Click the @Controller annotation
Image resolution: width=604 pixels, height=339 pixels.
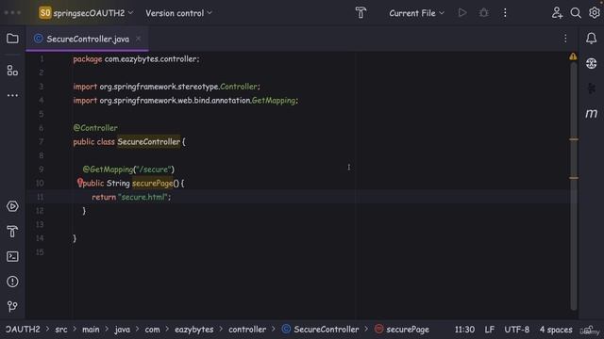(x=95, y=128)
